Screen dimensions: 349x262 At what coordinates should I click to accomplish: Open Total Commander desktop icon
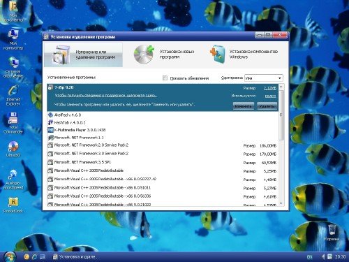[13, 123]
